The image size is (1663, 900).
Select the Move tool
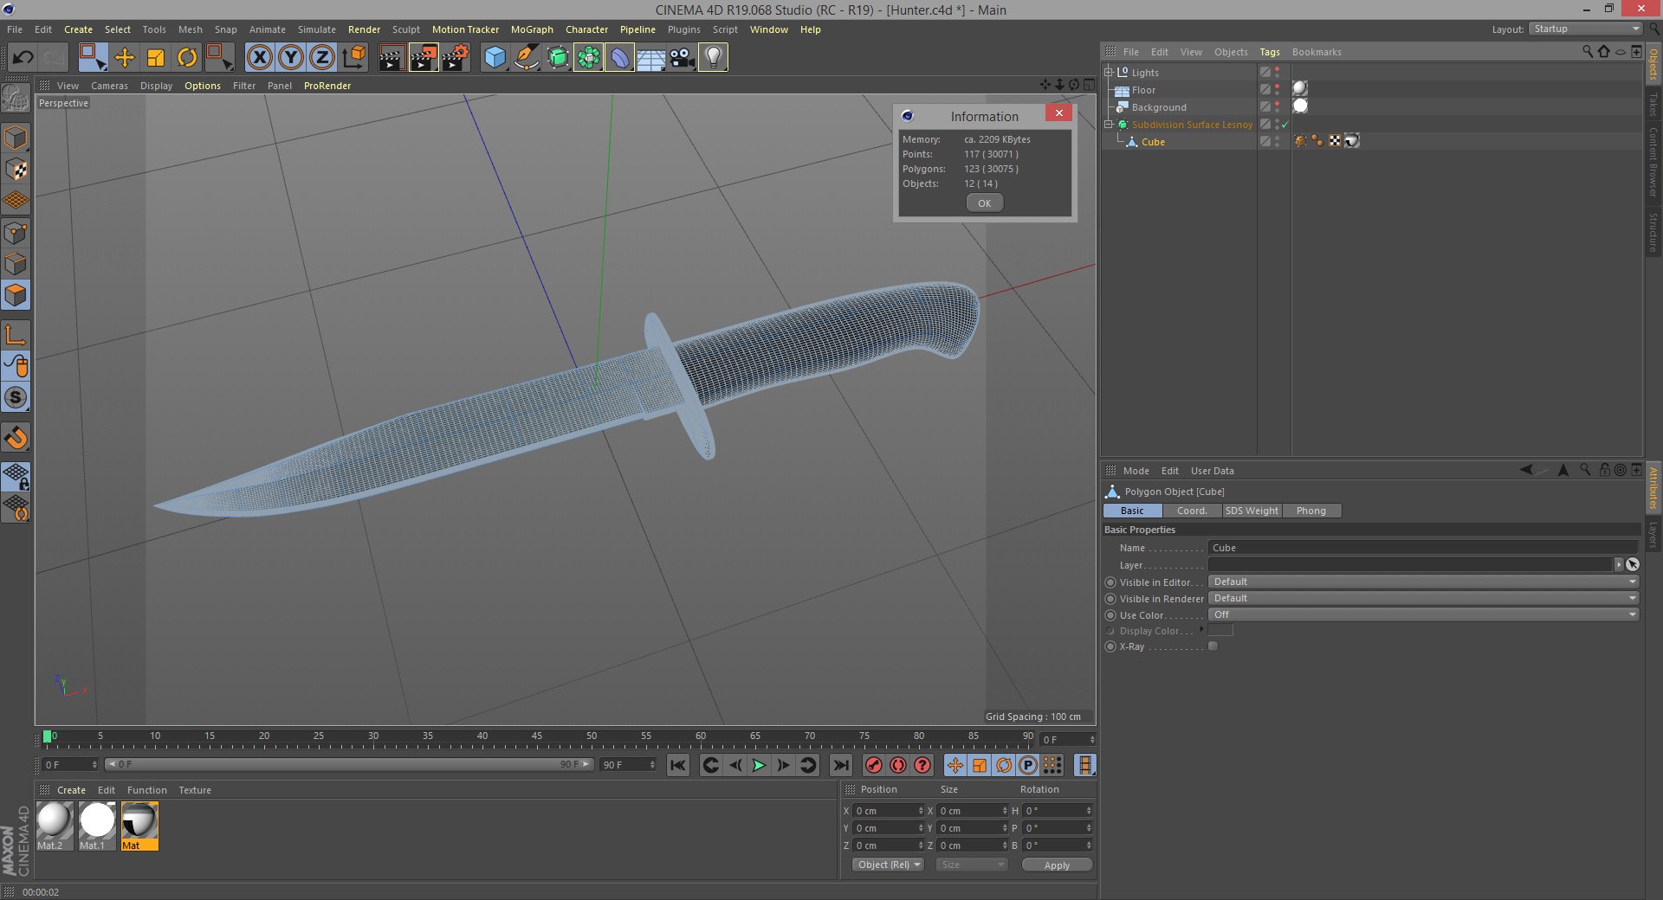[125, 58]
